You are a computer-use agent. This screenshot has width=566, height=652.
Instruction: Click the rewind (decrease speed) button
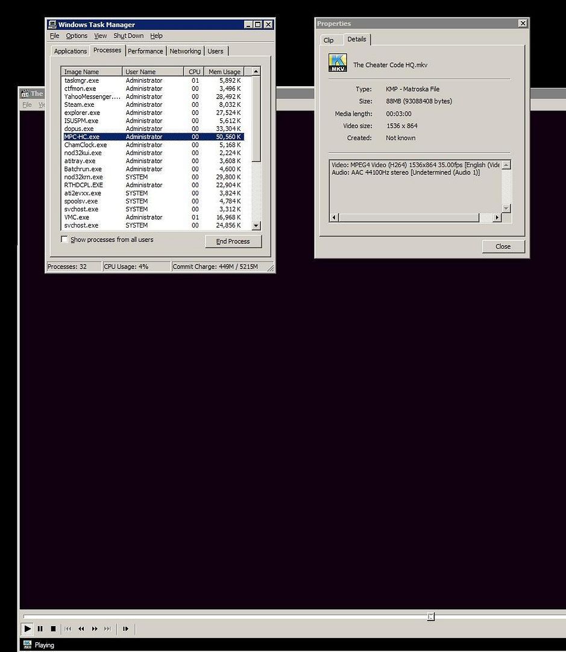(x=81, y=628)
